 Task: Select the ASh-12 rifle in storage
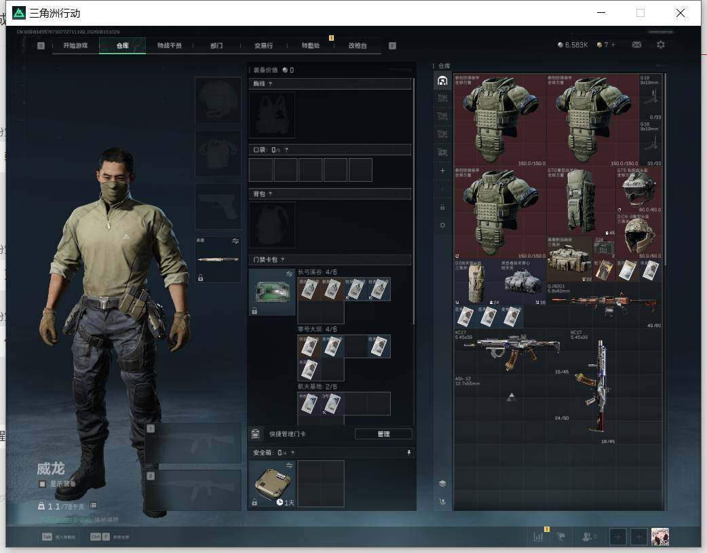(x=512, y=398)
